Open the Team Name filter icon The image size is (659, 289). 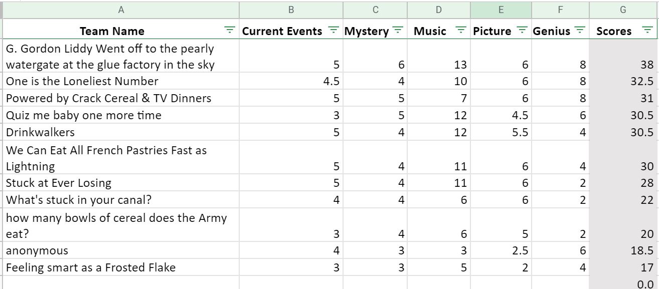[230, 31]
